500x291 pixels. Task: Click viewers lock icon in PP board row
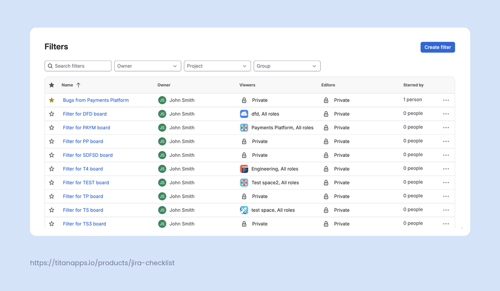point(244,141)
